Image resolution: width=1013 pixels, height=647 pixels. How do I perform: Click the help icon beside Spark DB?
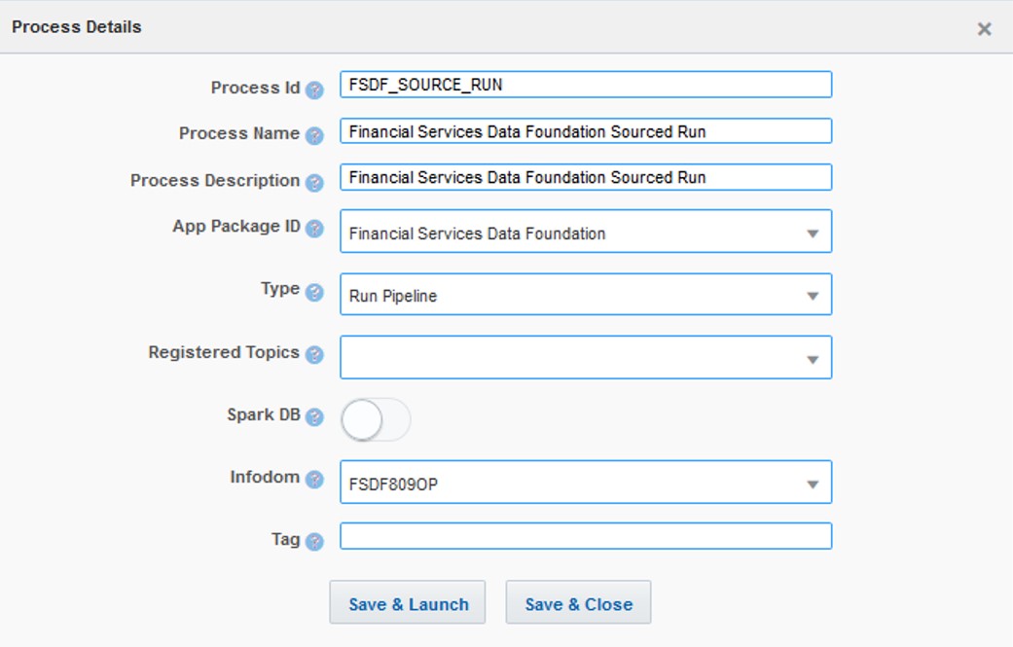314,417
